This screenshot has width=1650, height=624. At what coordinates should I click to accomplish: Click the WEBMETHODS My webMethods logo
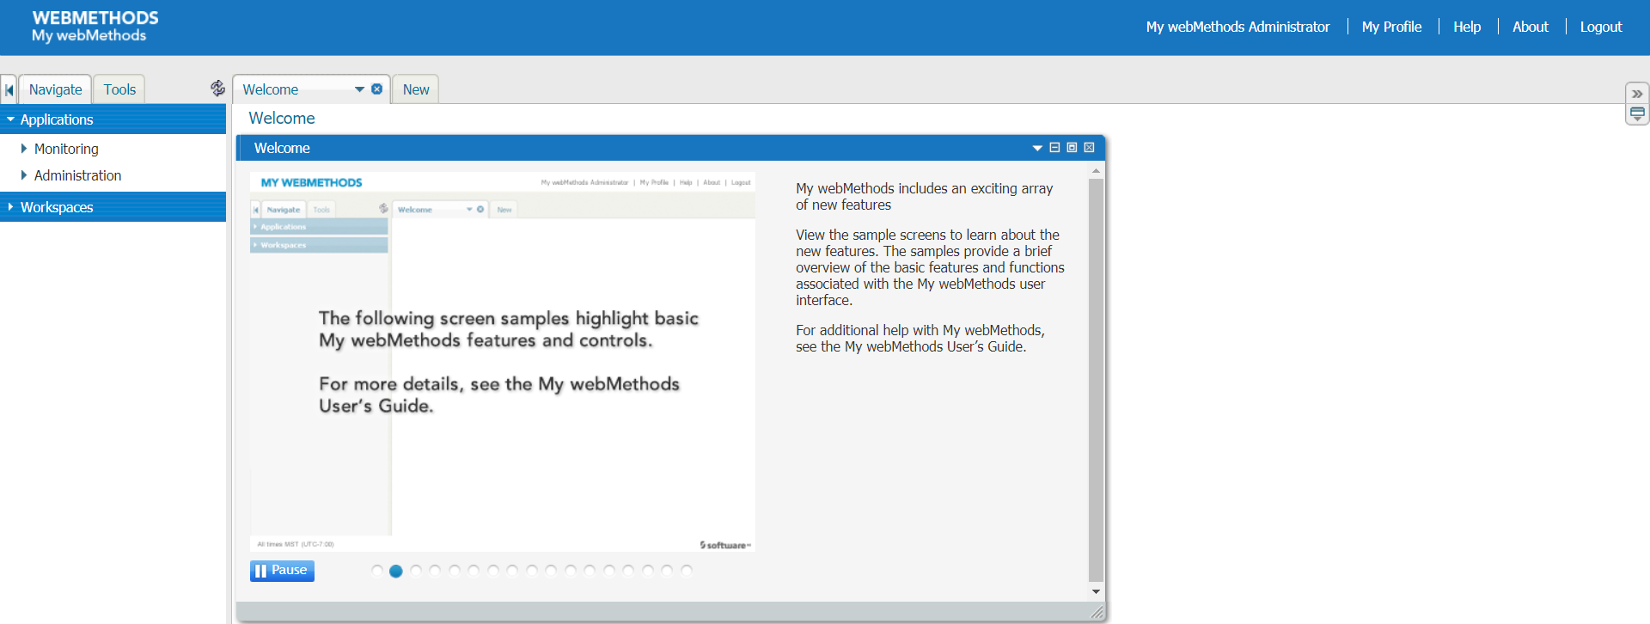click(x=95, y=27)
